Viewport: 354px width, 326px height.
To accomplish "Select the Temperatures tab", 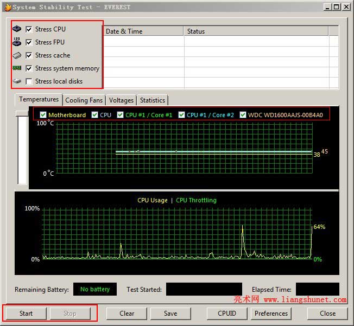I will [x=39, y=99].
